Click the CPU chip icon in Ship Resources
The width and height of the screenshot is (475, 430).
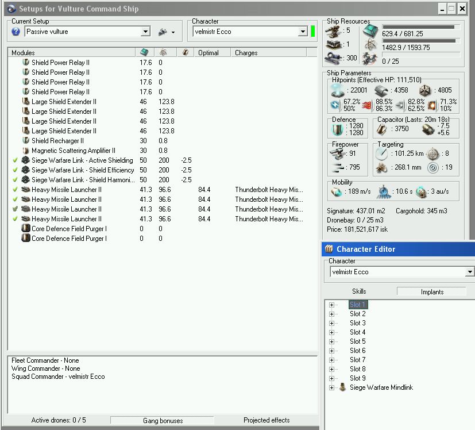coord(370,30)
